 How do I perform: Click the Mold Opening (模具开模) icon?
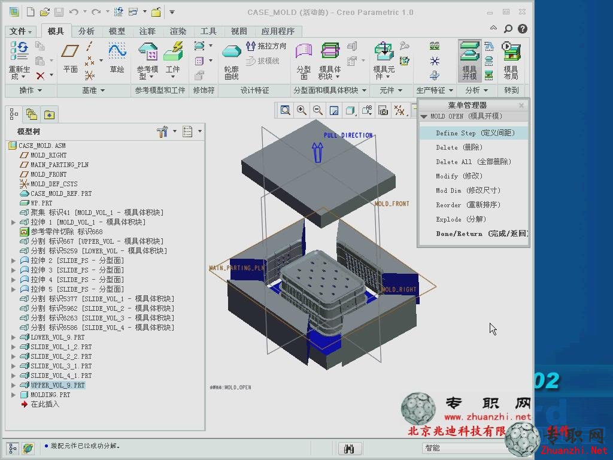pyautogui.click(x=469, y=60)
